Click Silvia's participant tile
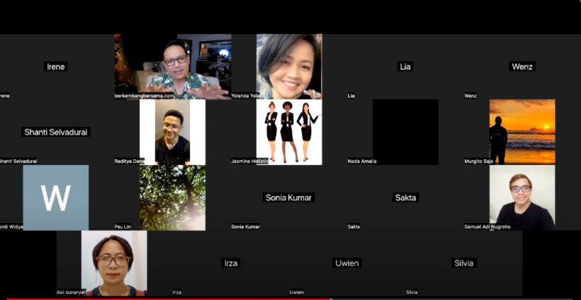Image resolution: width=581 pixels, height=300 pixels. click(x=463, y=262)
